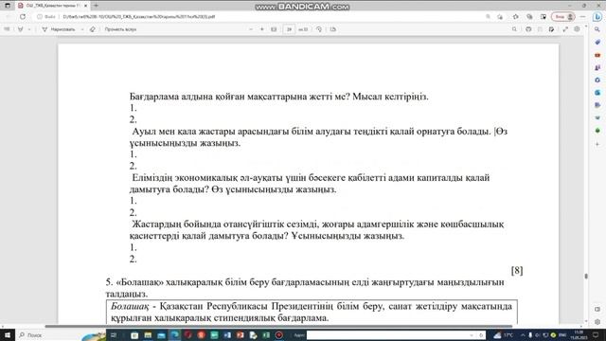
Task: Open Task View on the taskbar
Action: click(114, 334)
